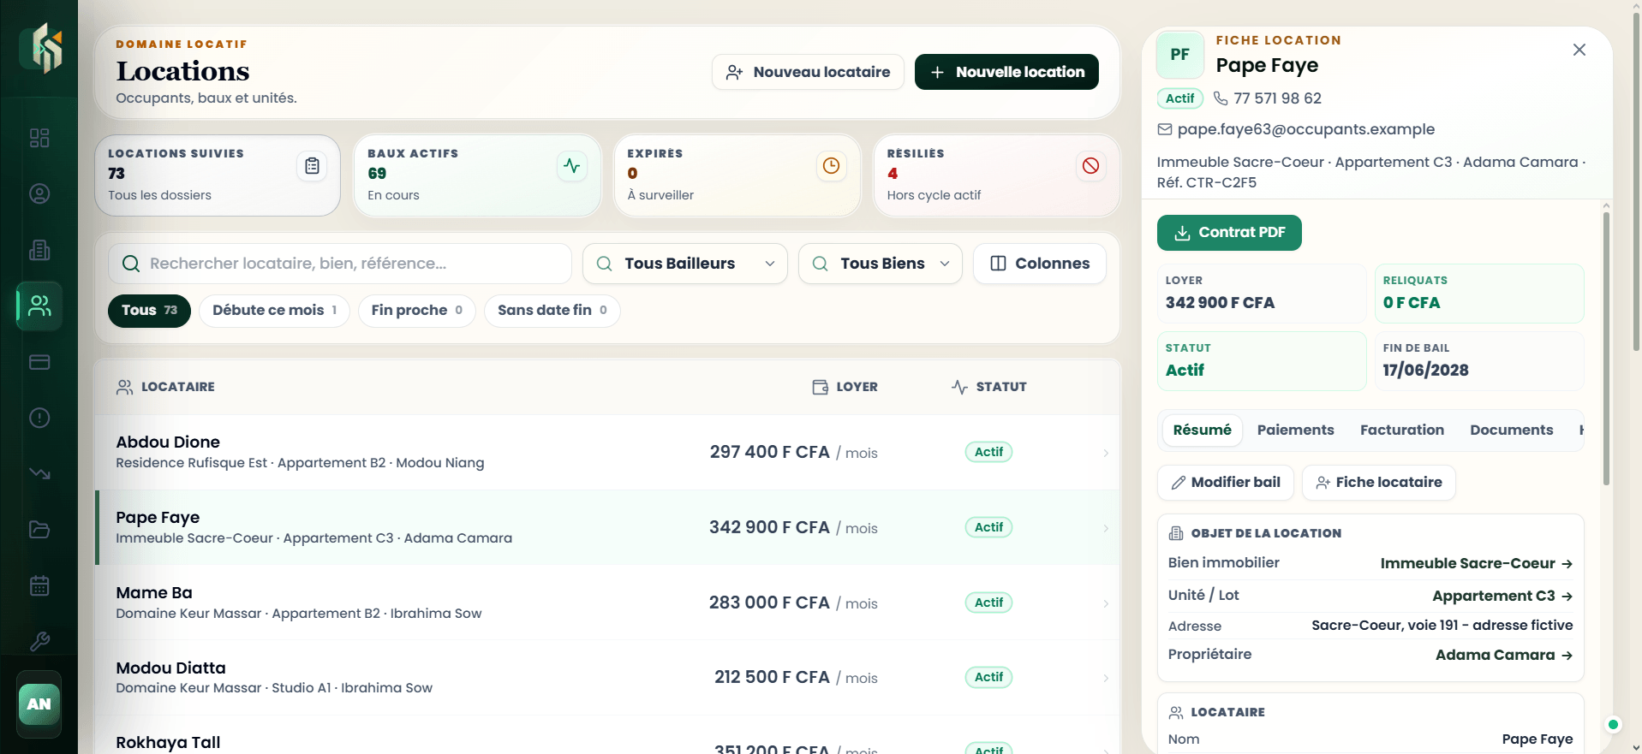This screenshot has height=754, width=1642.
Task: Open the Colonnes column selector
Action: (1040, 264)
